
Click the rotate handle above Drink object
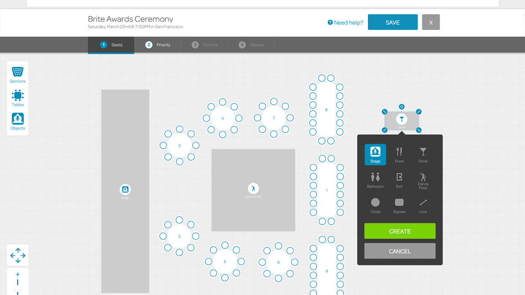[x=402, y=107]
